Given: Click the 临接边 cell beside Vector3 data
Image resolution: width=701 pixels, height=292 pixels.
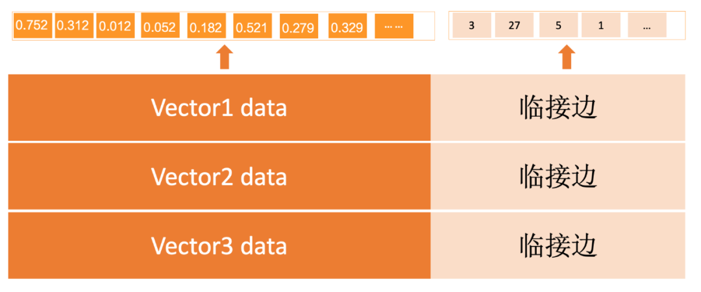Looking at the screenshot, I should 558,245.
